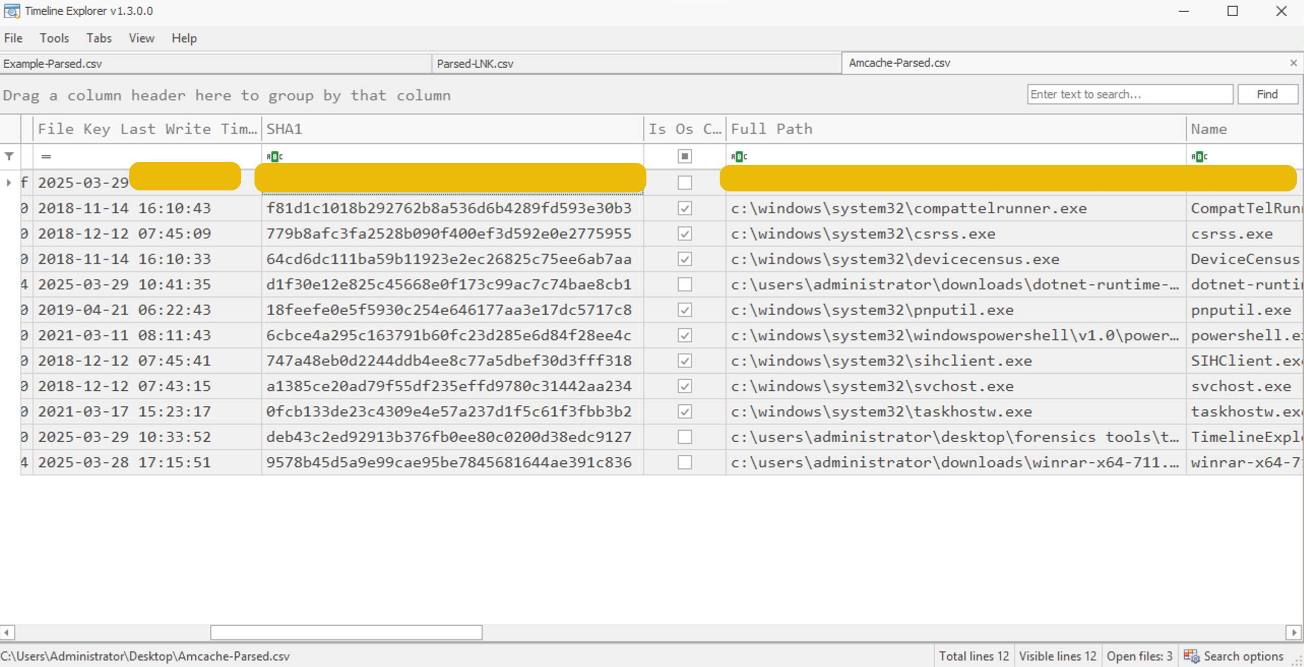Sort by Full Path column header
This screenshot has height=667, width=1304.
pyautogui.click(x=956, y=129)
